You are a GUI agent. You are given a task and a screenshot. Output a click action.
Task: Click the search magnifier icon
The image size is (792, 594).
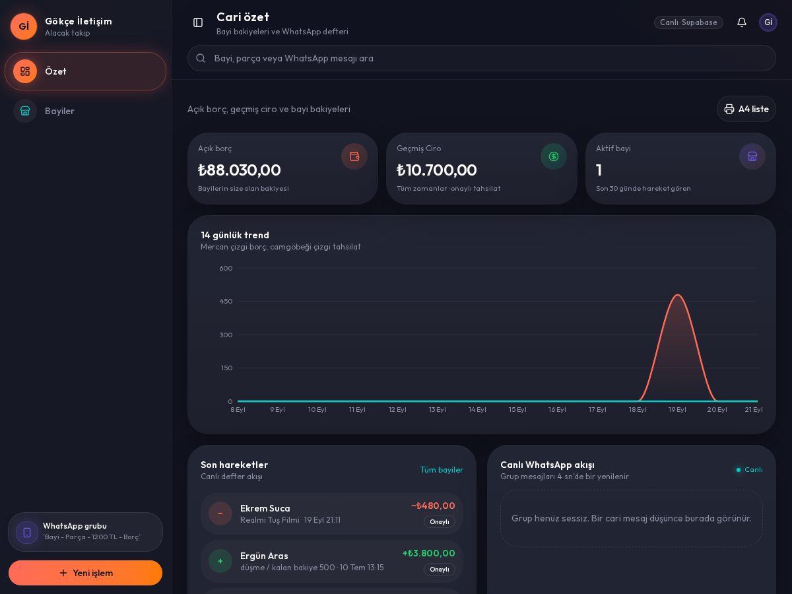201,58
